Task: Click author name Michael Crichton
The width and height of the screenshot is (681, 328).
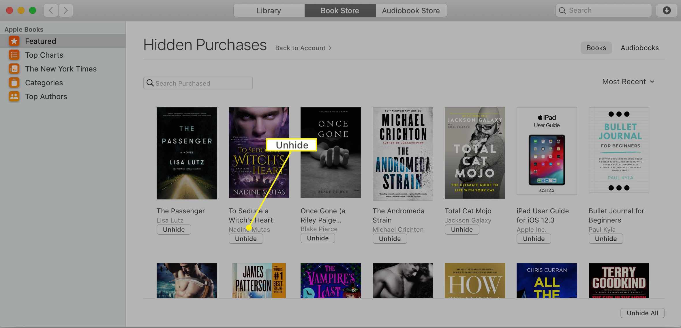Action: coord(398,229)
